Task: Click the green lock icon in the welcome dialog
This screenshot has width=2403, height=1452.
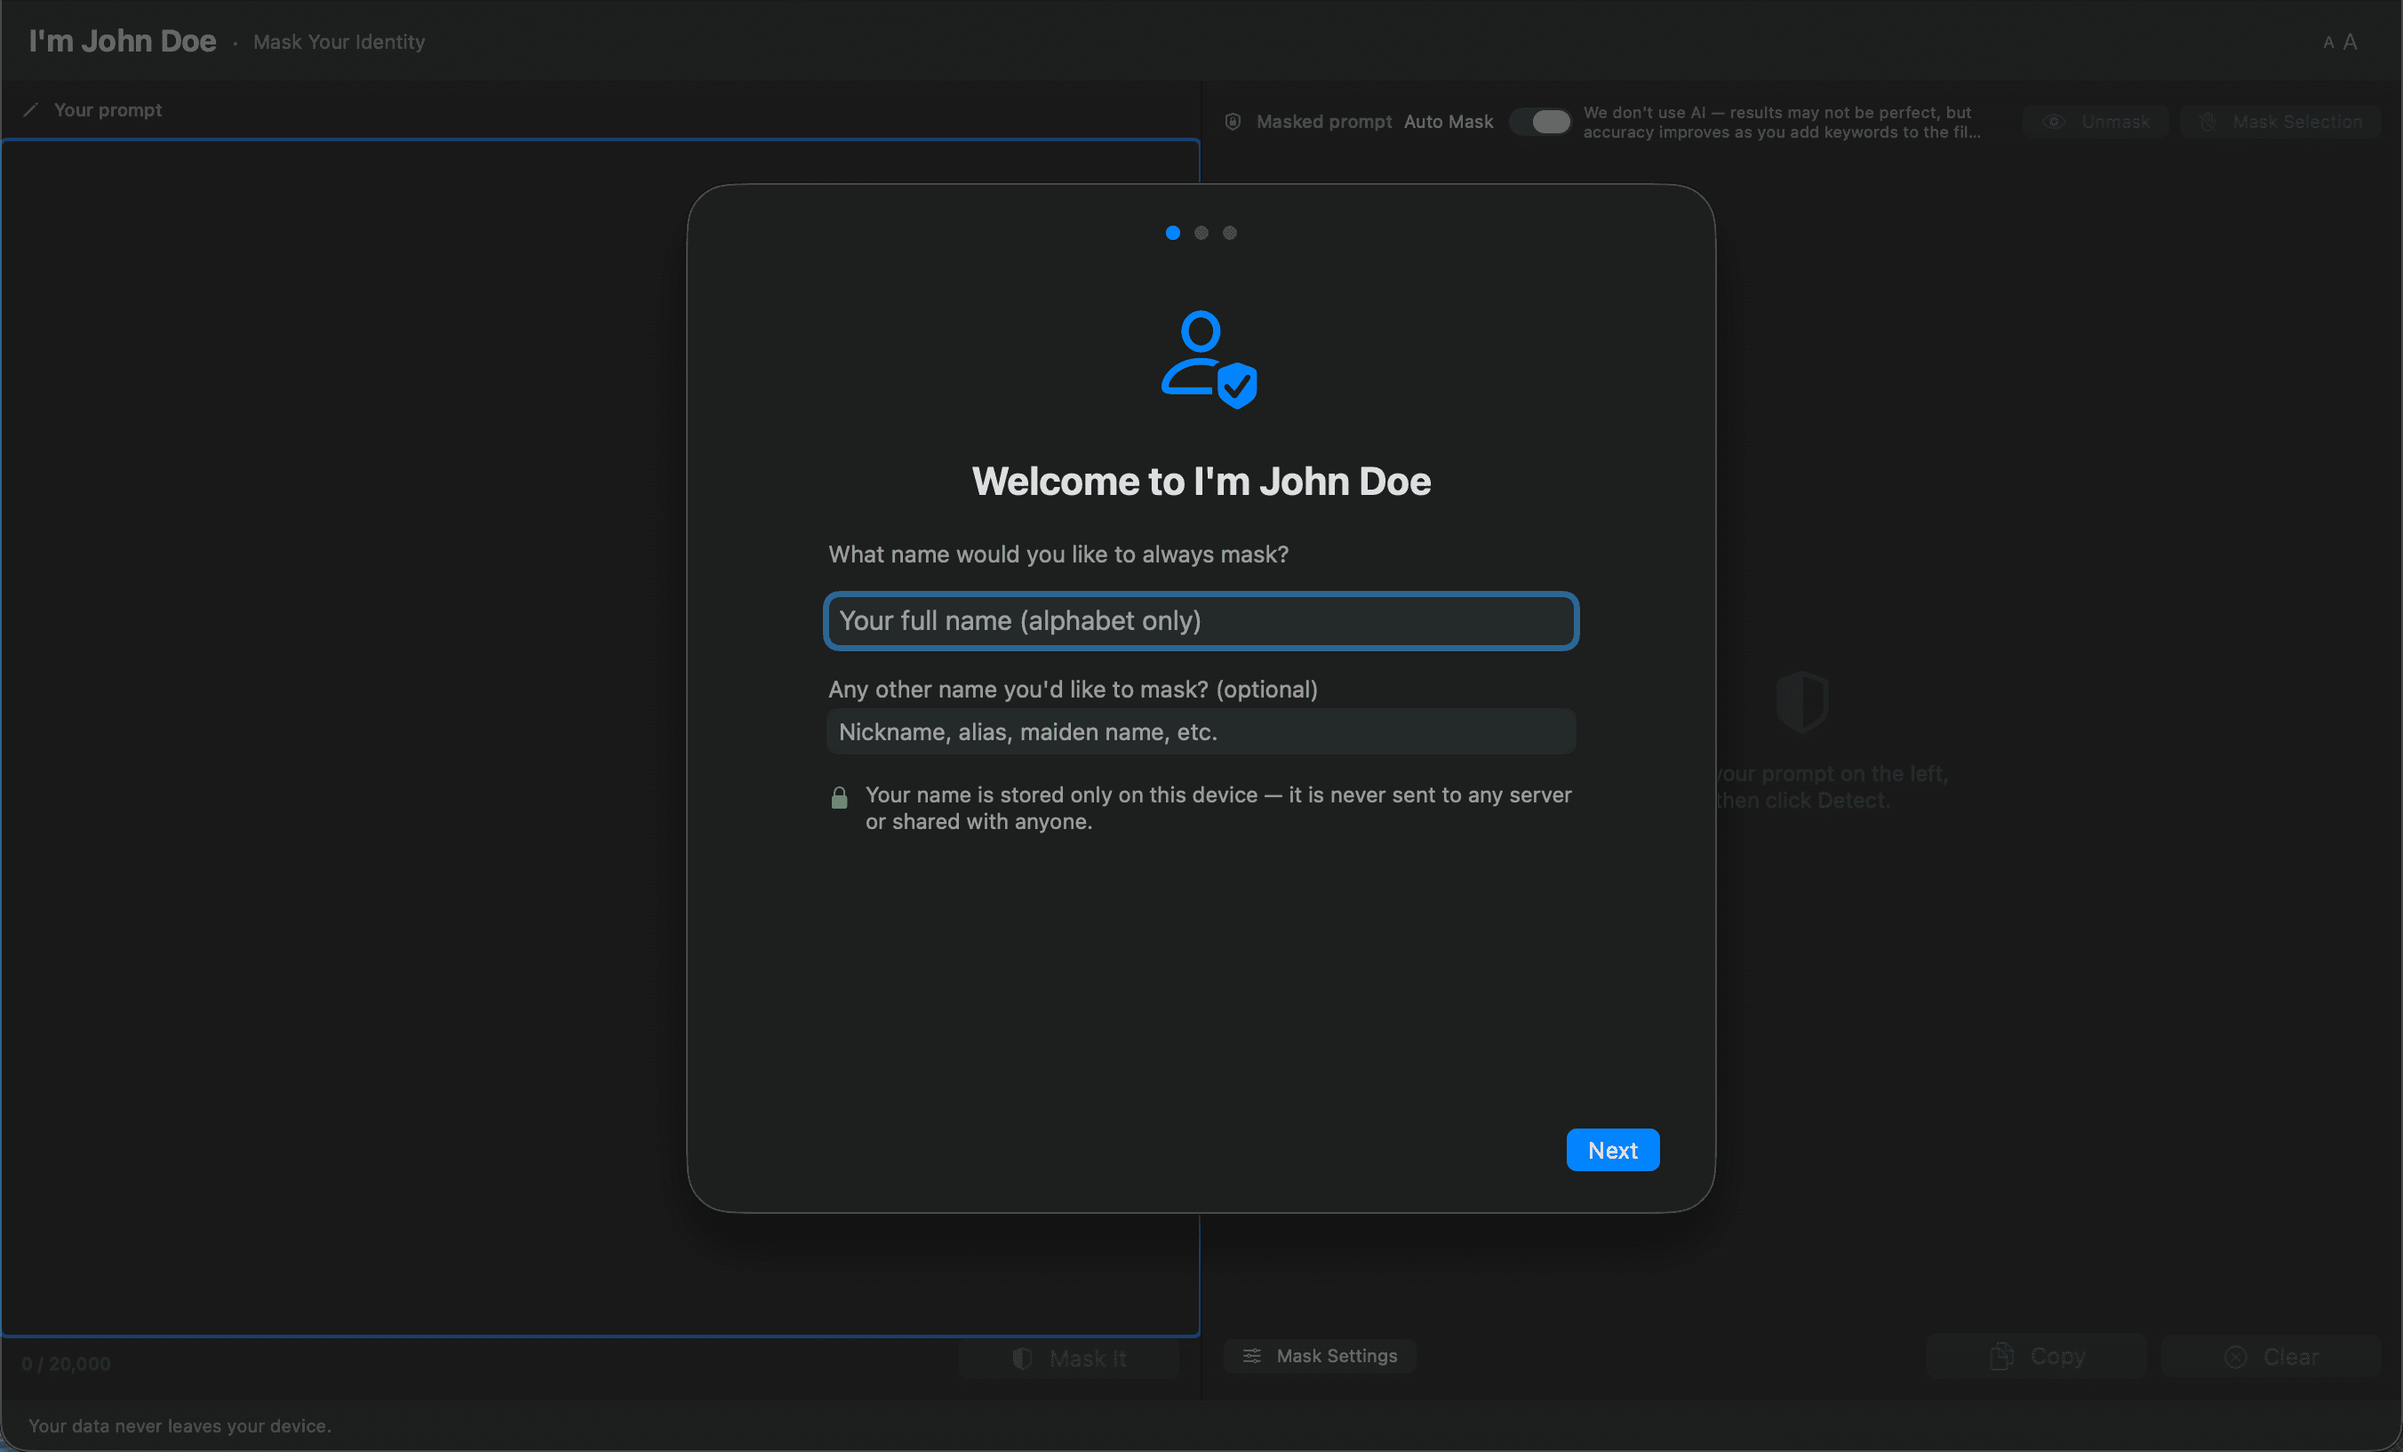Action: 839,798
